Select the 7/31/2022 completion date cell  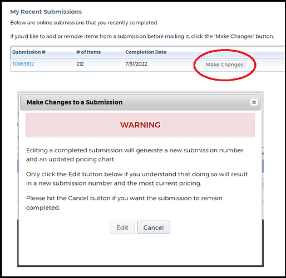pos(136,64)
